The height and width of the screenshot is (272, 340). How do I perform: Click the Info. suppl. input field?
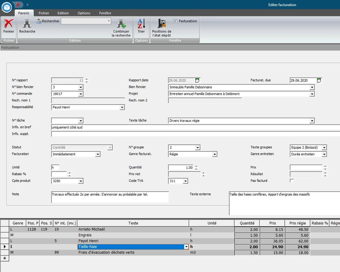click(195, 134)
